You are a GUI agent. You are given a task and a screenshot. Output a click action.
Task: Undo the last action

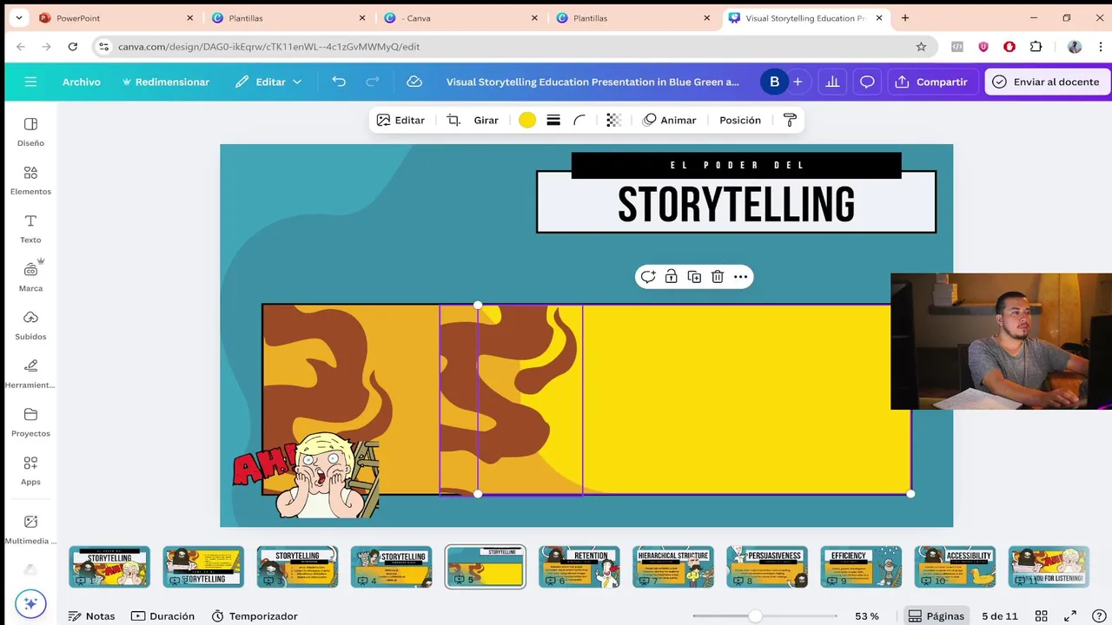click(339, 82)
